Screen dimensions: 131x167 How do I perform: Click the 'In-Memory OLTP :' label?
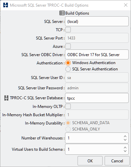tap(49, 107)
